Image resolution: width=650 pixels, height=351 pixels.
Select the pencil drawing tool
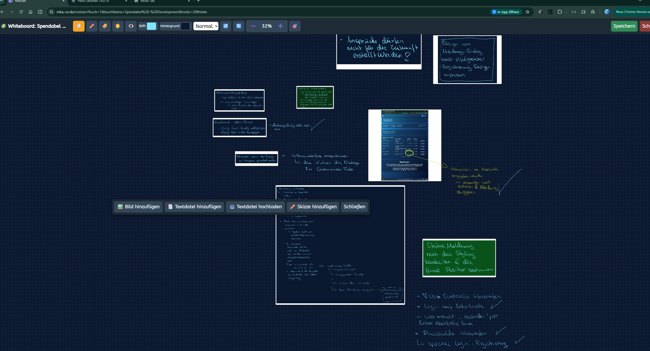92,26
